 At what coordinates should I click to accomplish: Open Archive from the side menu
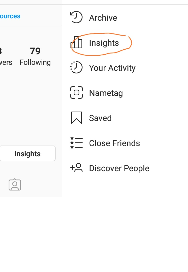(x=103, y=18)
